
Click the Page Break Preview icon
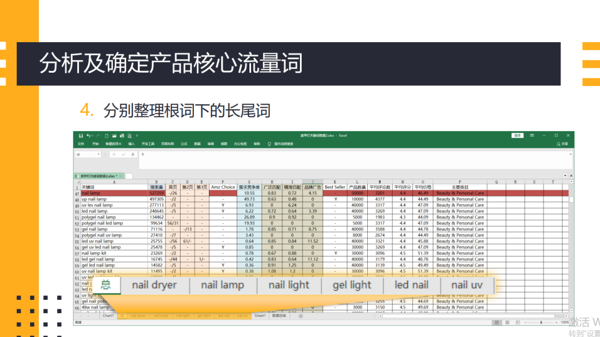click(x=518, y=323)
